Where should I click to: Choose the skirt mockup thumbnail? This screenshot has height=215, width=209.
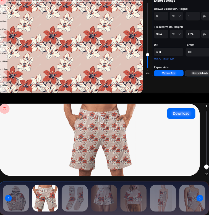[x=104, y=198]
